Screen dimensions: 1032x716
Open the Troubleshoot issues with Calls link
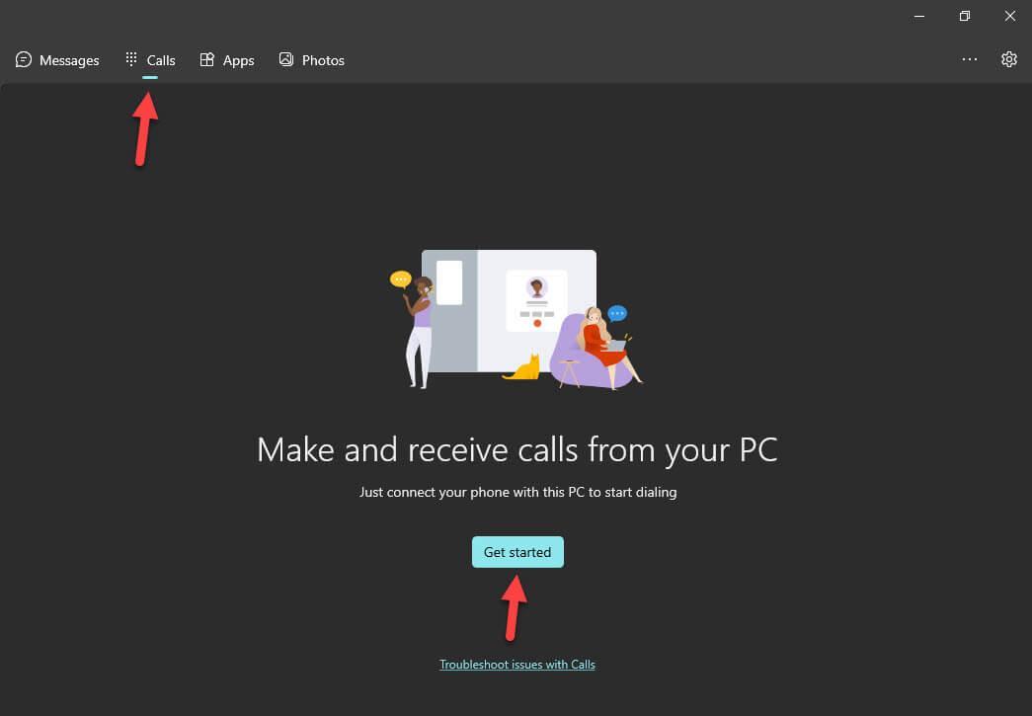517,665
